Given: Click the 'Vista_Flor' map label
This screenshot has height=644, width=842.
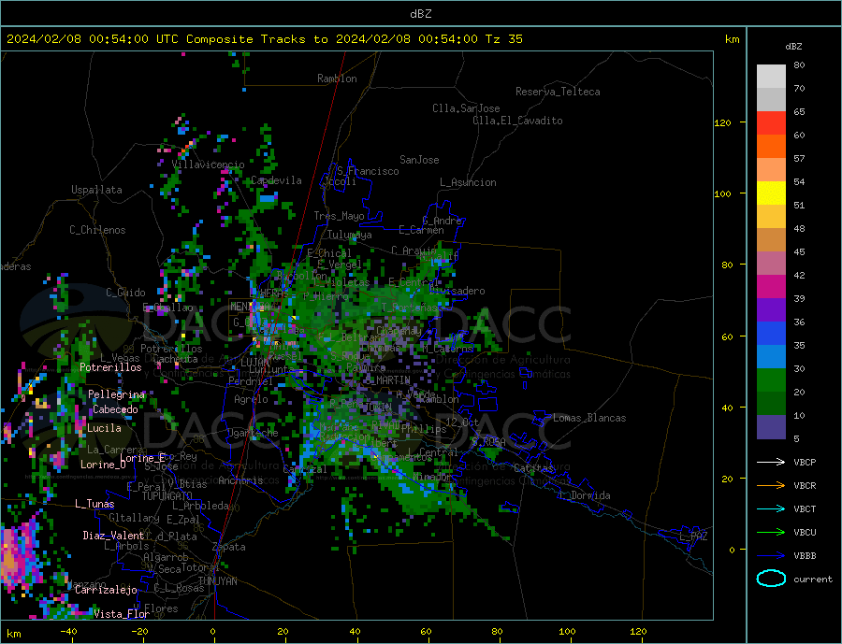Looking at the screenshot, I should (x=122, y=614).
